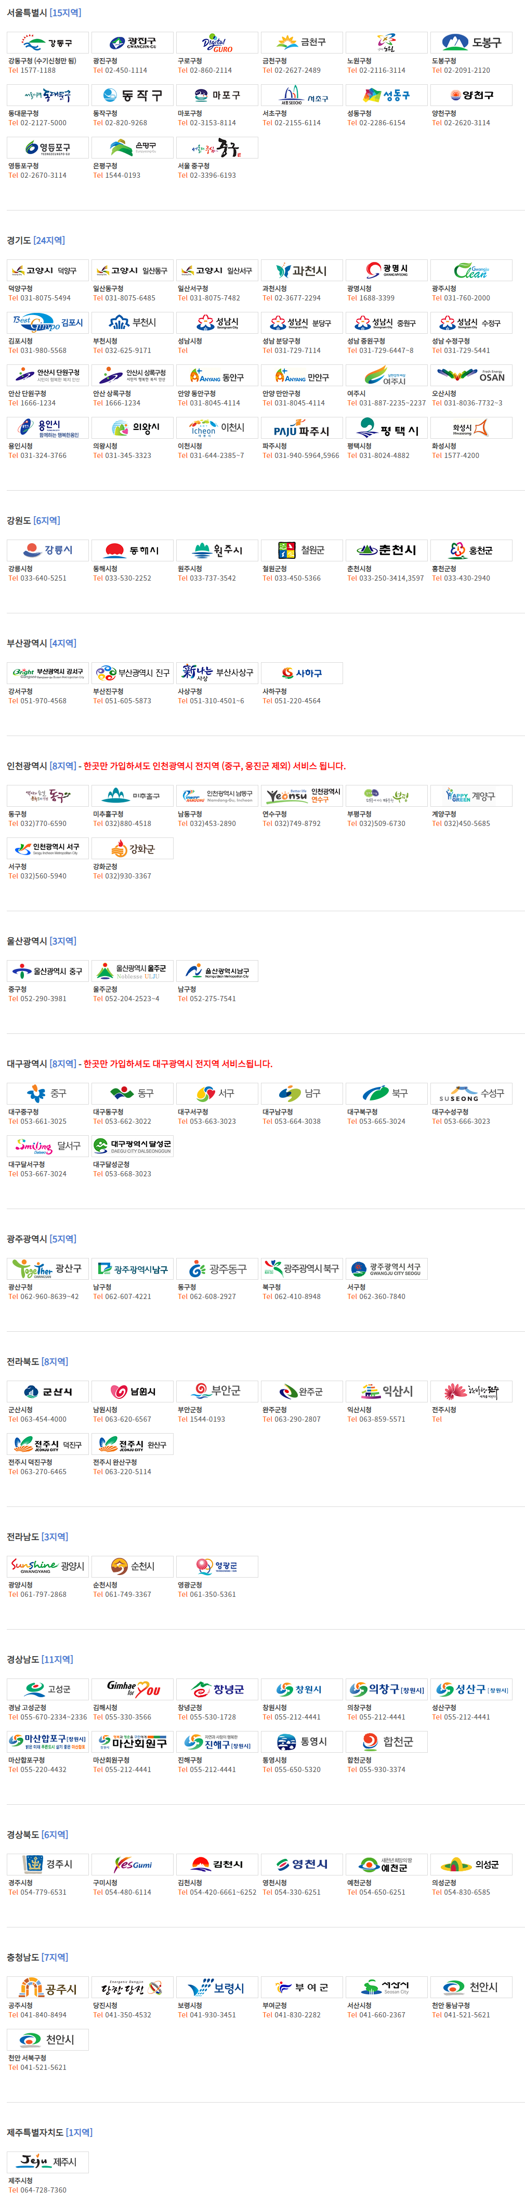Select the 양천구 logo
Screen dimensions: 525x2204
tap(471, 95)
